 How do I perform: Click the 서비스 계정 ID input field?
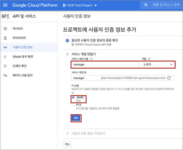pyautogui.click(x=123, y=78)
